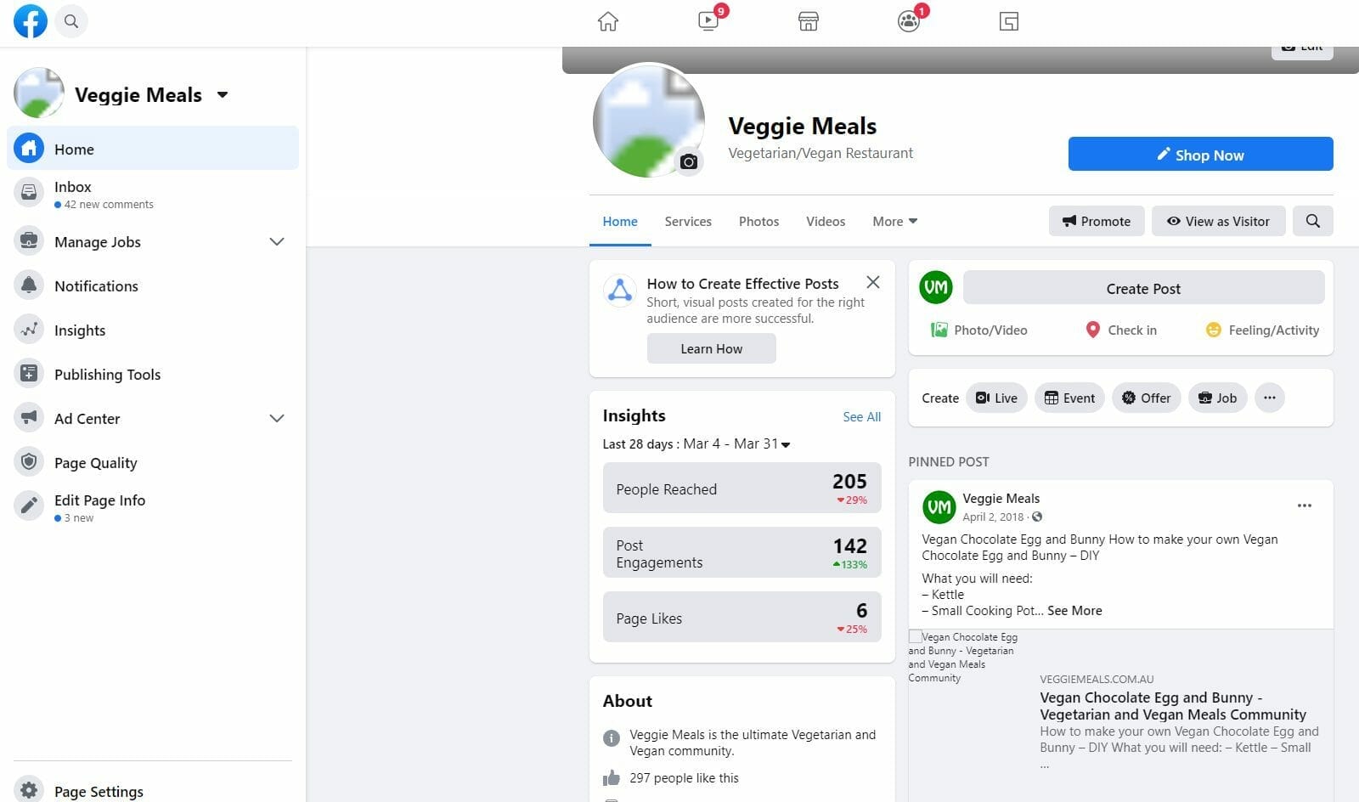Open Notifications in the left sidebar
1359x802 pixels.
pyautogui.click(x=96, y=285)
